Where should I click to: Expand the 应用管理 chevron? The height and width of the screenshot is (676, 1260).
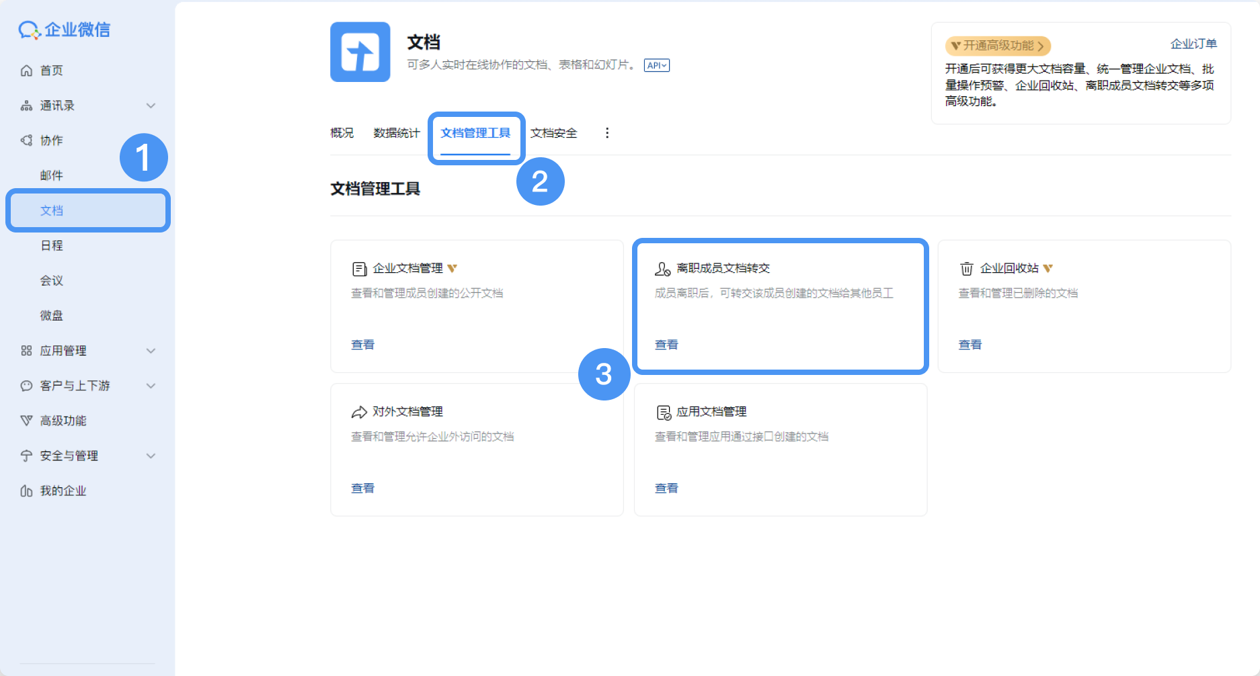pos(151,351)
